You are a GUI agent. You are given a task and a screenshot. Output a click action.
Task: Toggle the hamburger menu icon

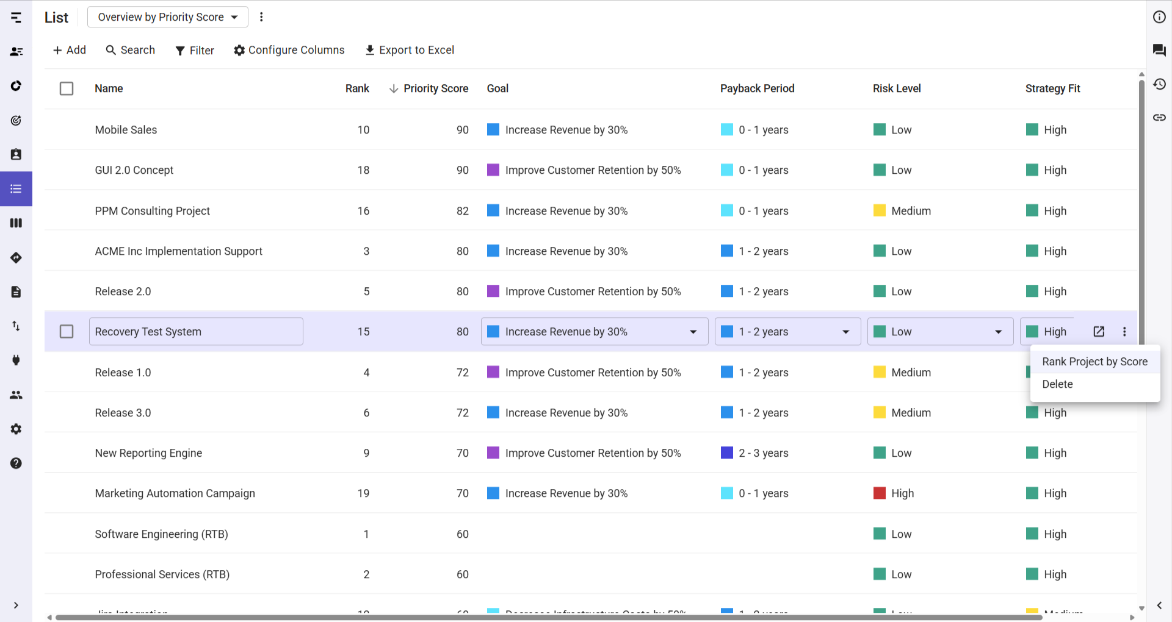click(16, 18)
